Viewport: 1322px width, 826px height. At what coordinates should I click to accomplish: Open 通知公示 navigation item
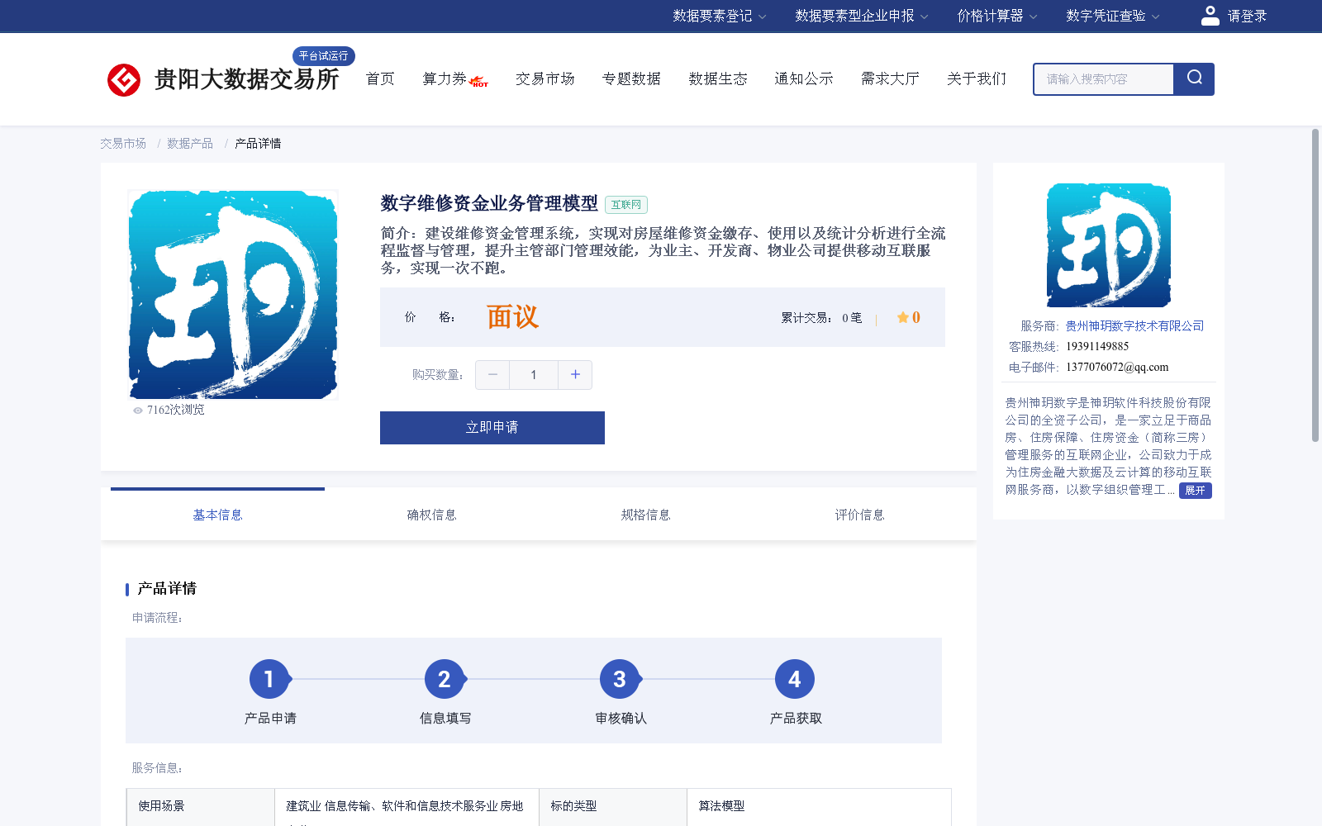coord(804,79)
